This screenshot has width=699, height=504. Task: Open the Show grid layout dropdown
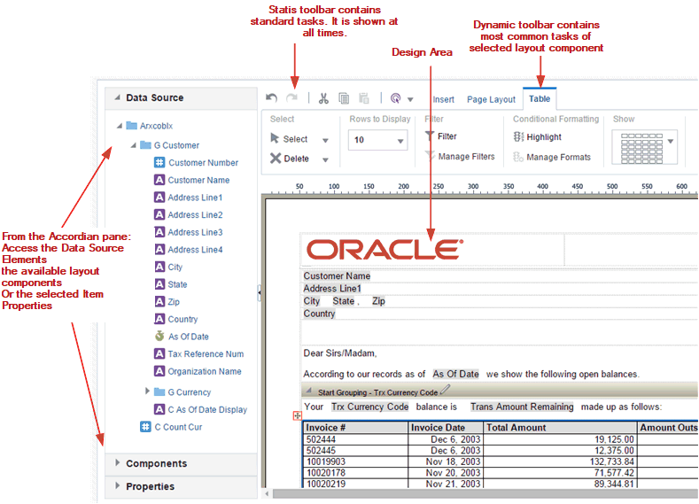[671, 141]
